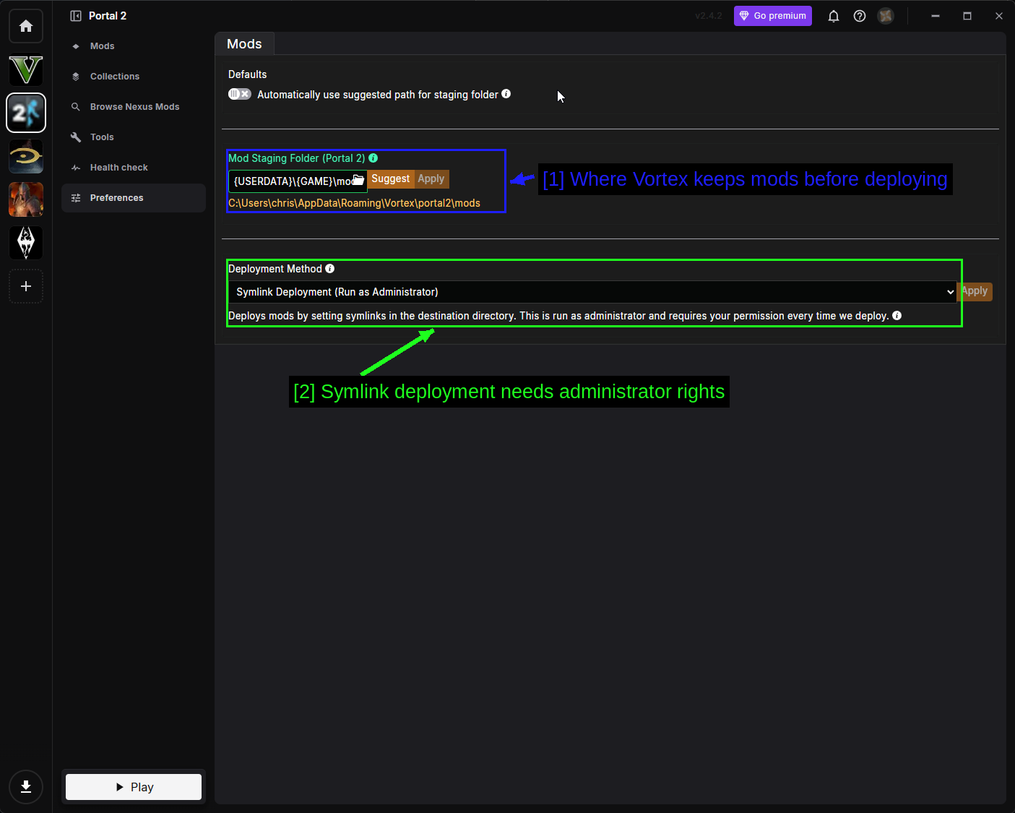Show info for Deployment Method label

click(329, 268)
